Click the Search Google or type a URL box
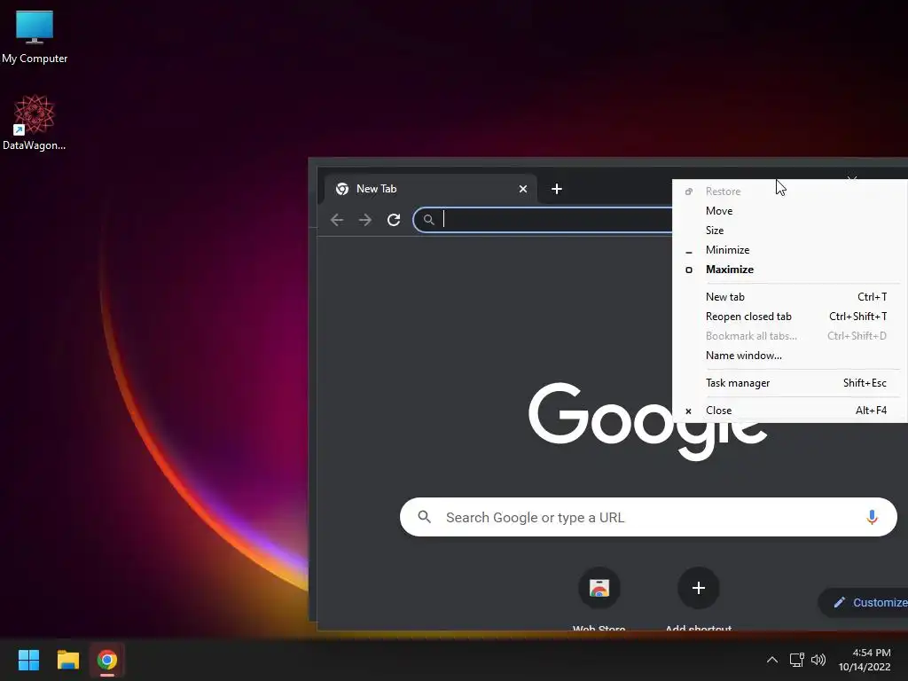The width and height of the screenshot is (908, 681). click(x=648, y=517)
